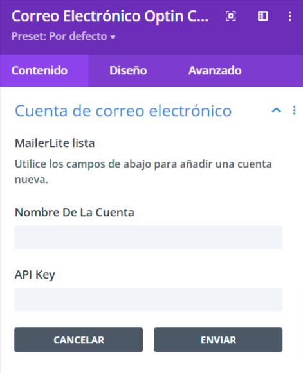The image size is (303, 373).
Task: Switch to the Diseño tab
Action: point(128,71)
